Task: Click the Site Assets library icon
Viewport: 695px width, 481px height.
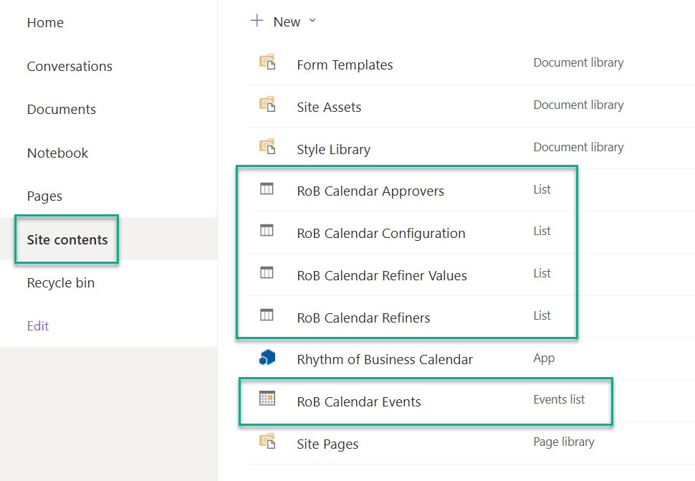Action: point(267,104)
